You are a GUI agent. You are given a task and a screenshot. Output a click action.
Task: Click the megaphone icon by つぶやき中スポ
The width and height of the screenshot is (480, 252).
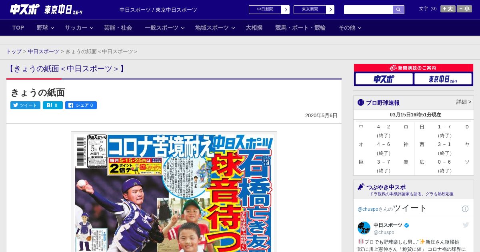(361, 187)
